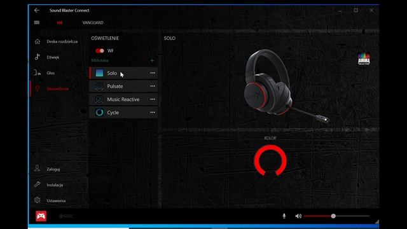This screenshot has height=229, width=407.
Task: Select the Cycle lighting preset
Action: click(x=123, y=113)
